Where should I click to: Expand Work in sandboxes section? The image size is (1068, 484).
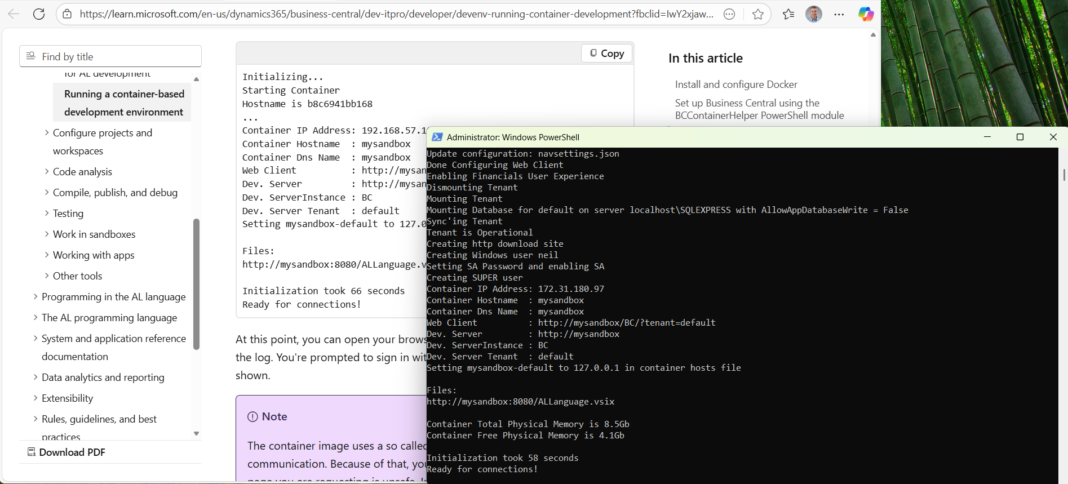pos(47,234)
